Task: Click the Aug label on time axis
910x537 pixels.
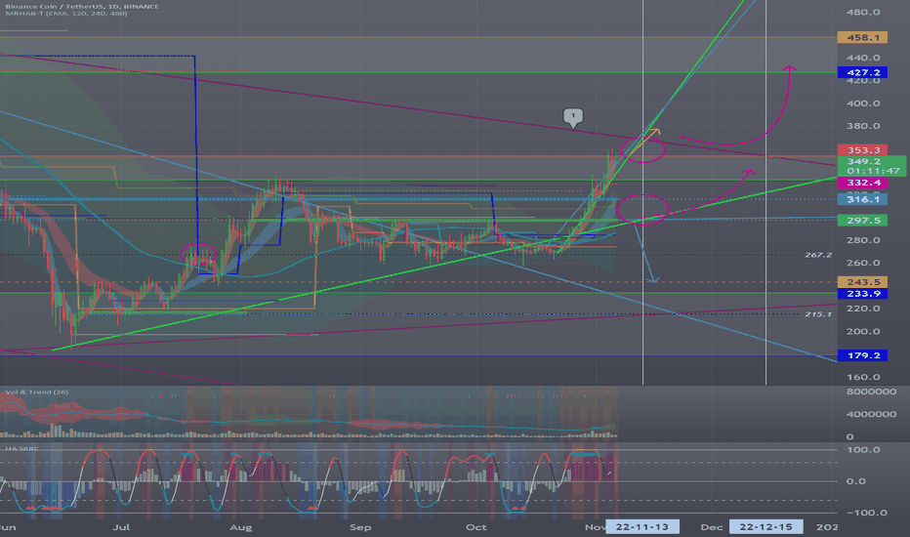Action: click(240, 527)
